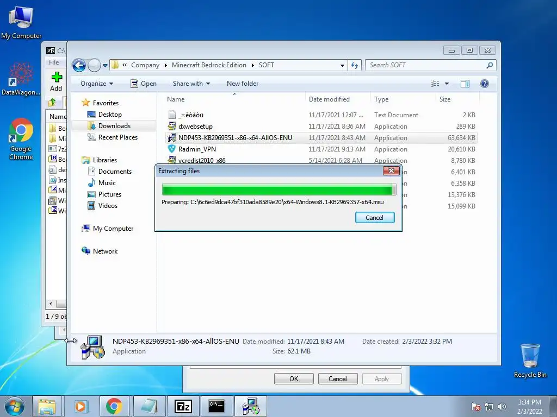The width and height of the screenshot is (557, 417).
Task: Select Desktop in Favorites
Action: tap(110, 115)
